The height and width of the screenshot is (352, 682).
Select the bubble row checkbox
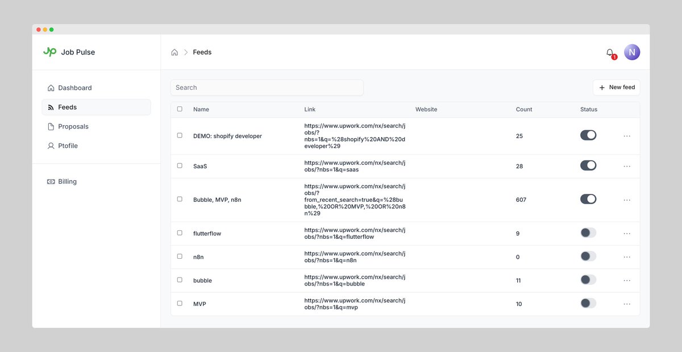[x=180, y=280]
